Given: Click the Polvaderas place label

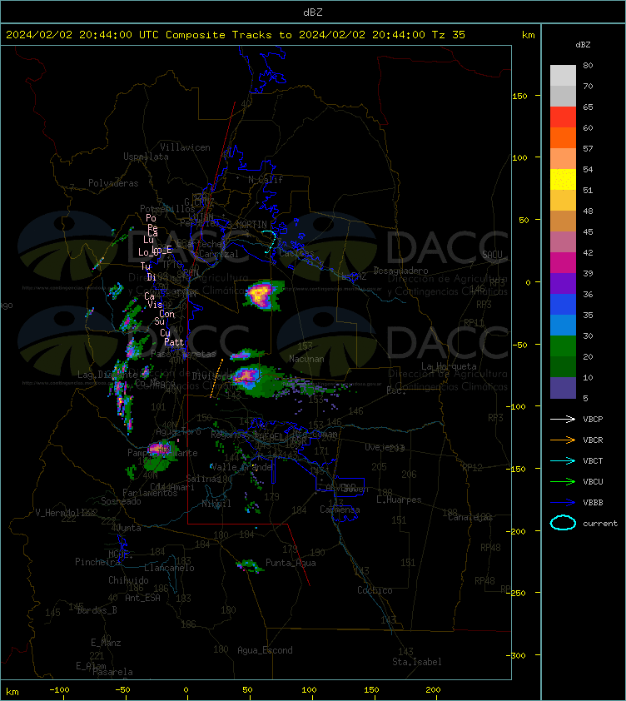Looking at the screenshot, I should [x=113, y=183].
